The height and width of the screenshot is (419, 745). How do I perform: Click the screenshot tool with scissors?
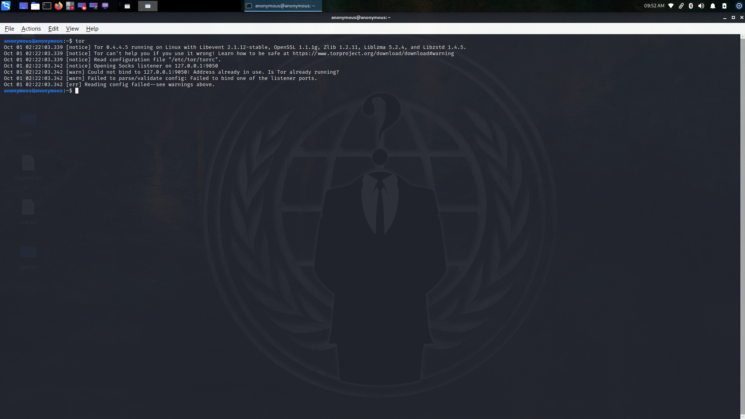(x=94, y=6)
